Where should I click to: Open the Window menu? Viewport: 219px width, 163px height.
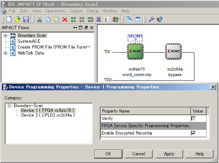[x=110, y=11]
